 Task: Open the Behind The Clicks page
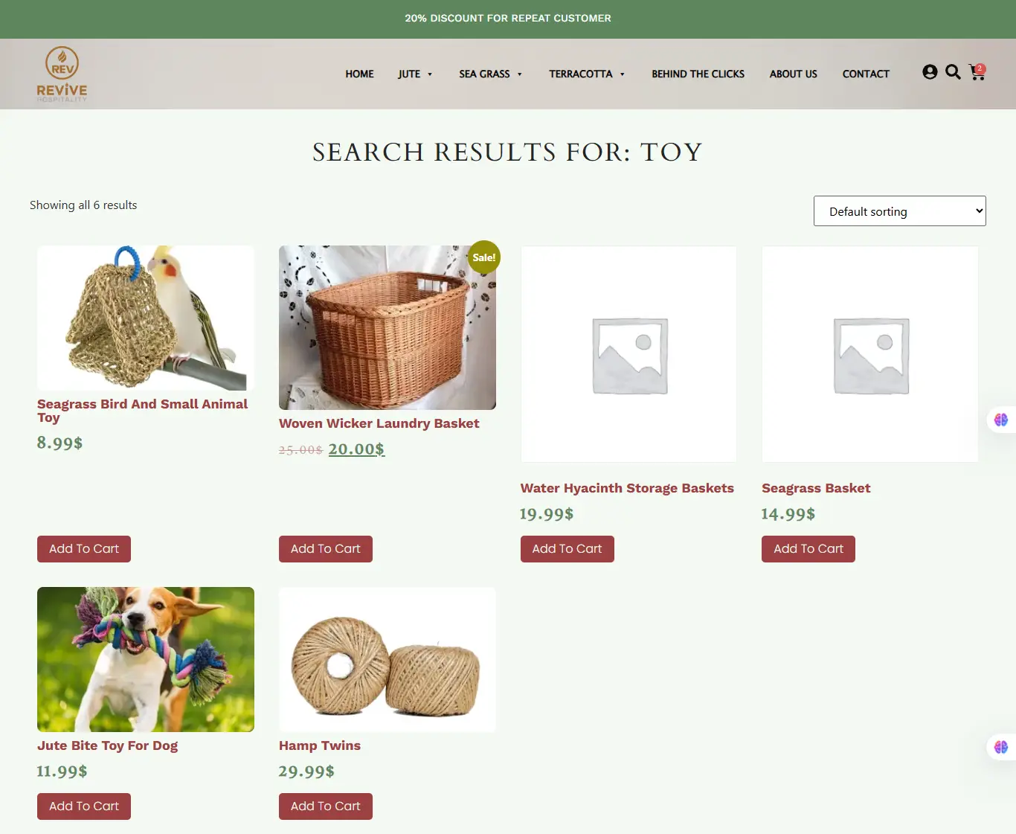point(698,74)
